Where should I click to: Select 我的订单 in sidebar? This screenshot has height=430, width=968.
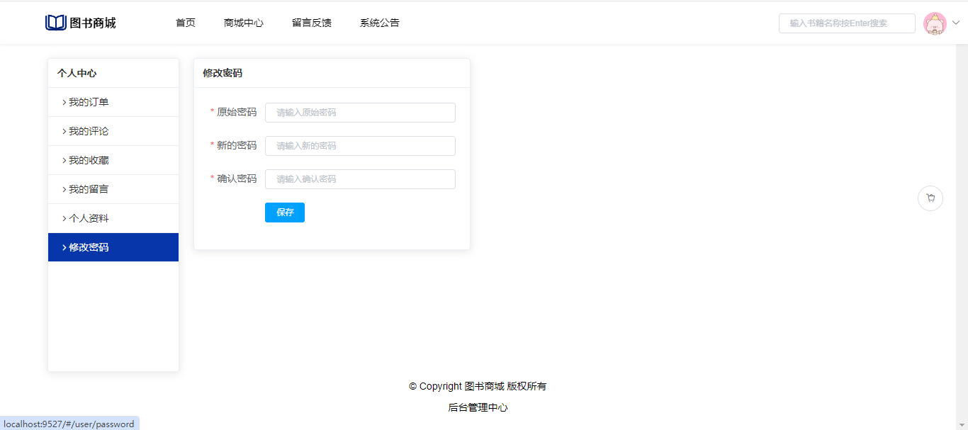tap(113, 102)
